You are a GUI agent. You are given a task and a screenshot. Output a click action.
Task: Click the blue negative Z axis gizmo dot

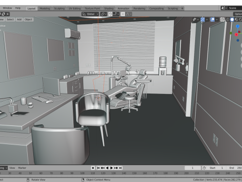[237, 40]
